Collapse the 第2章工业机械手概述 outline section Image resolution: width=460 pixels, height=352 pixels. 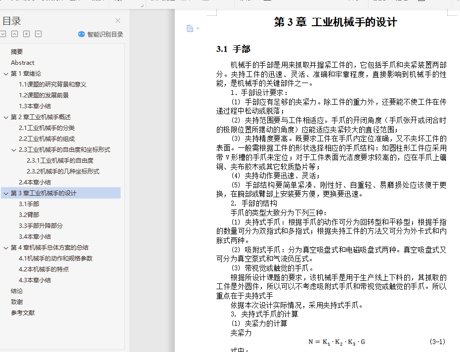[x=5, y=117]
